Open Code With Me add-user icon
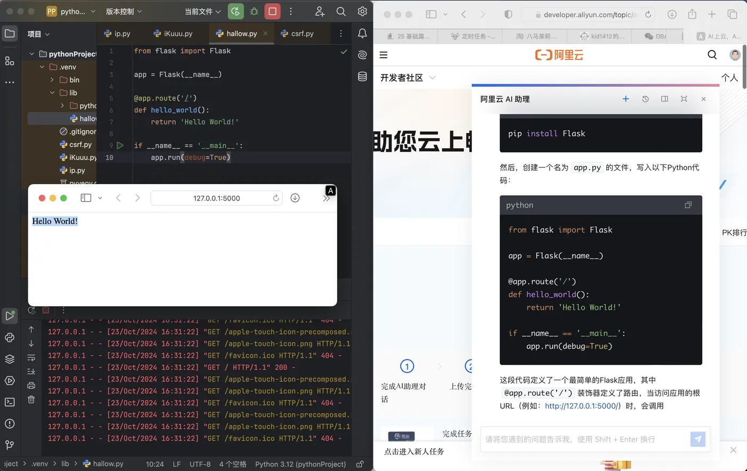The image size is (747, 471). (320, 11)
